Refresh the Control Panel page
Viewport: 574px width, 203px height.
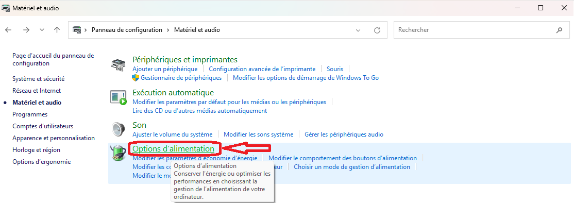377,30
